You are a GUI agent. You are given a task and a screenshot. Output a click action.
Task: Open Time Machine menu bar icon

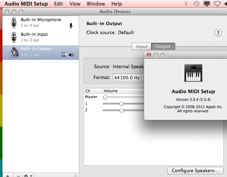(196, 3)
